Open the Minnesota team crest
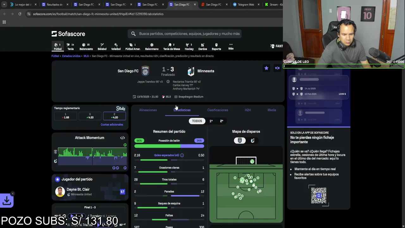This screenshot has height=228, width=405. tap(191, 71)
